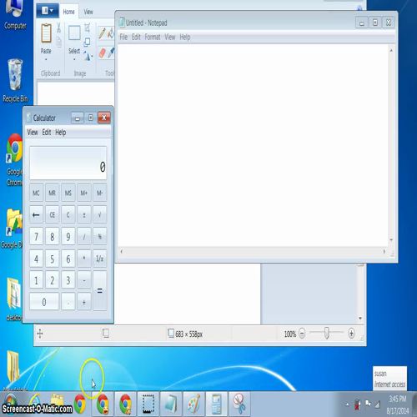
Task: Switch to the Home tab in Paint
Action: pos(68,12)
